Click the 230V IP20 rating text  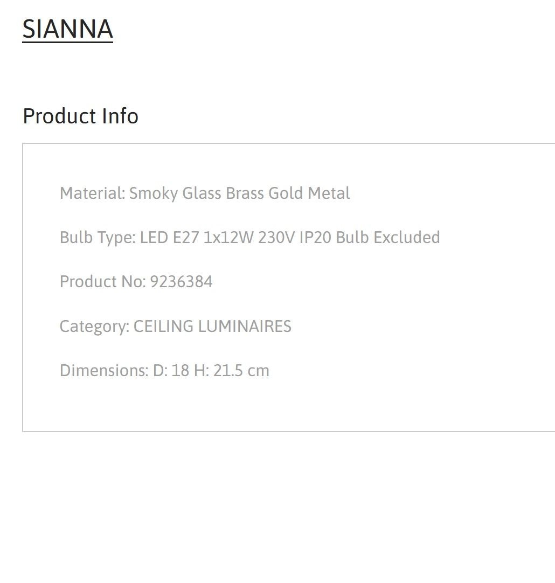click(x=294, y=237)
